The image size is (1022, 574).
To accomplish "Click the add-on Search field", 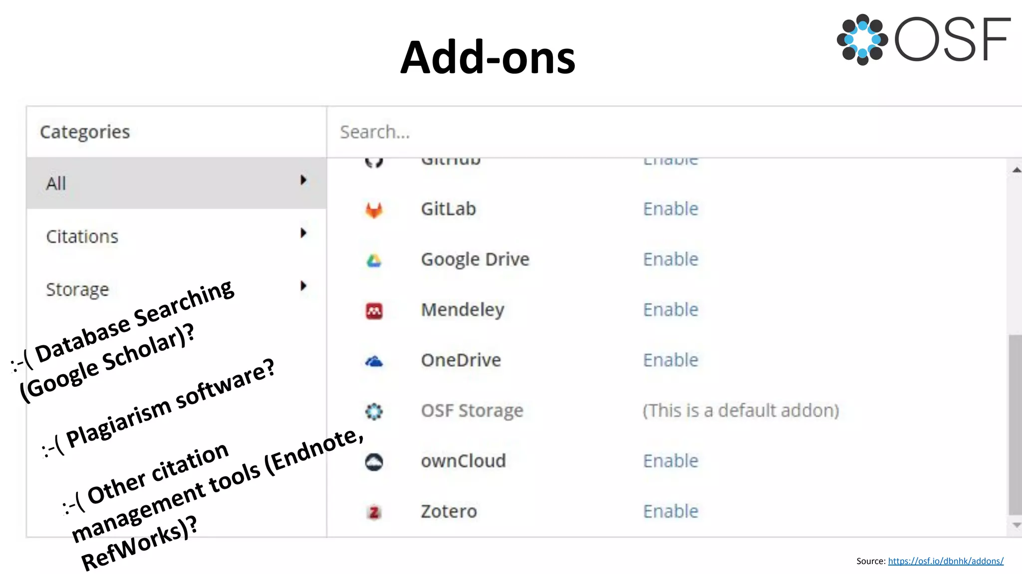I will click(x=649, y=132).
